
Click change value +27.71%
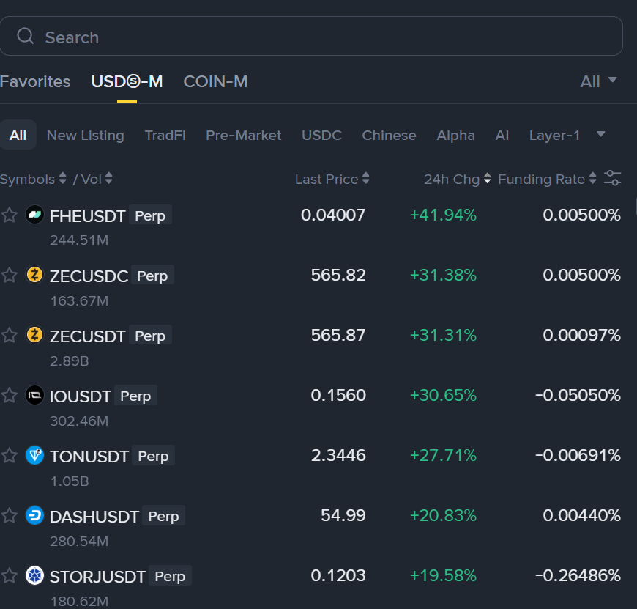coord(443,455)
